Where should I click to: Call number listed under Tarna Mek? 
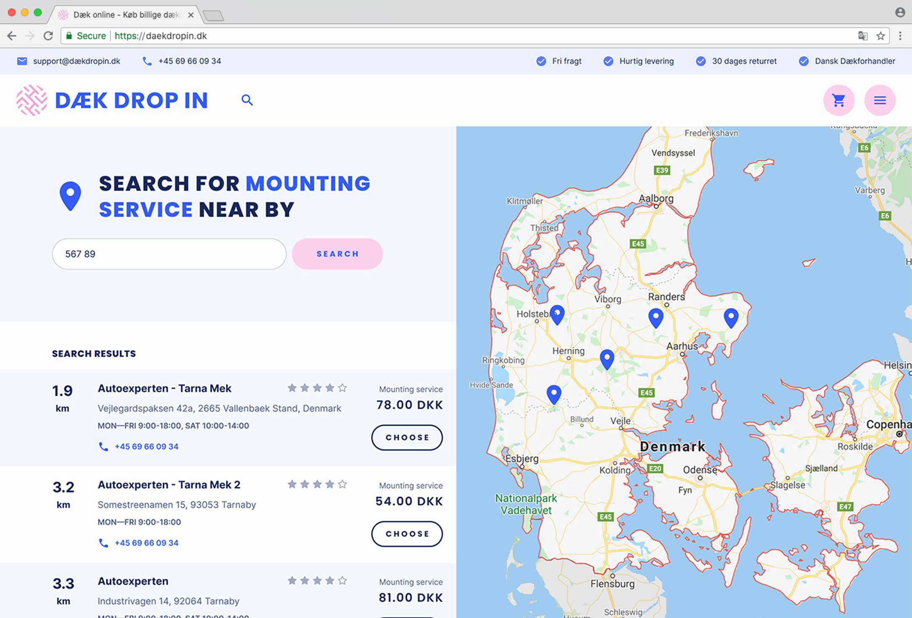coord(146,446)
